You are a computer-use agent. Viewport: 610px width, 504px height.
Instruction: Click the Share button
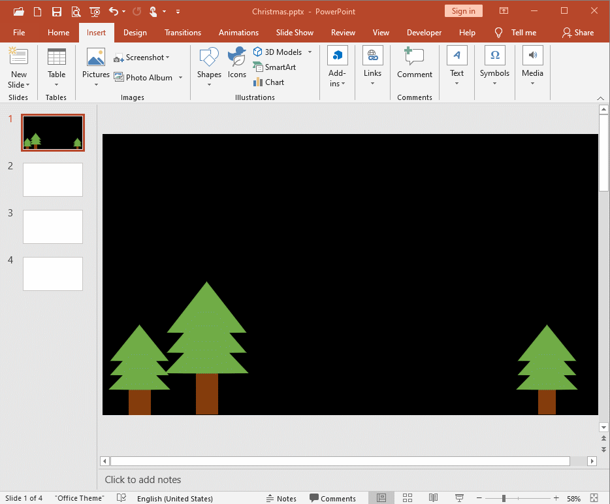pyautogui.click(x=578, y=32)
